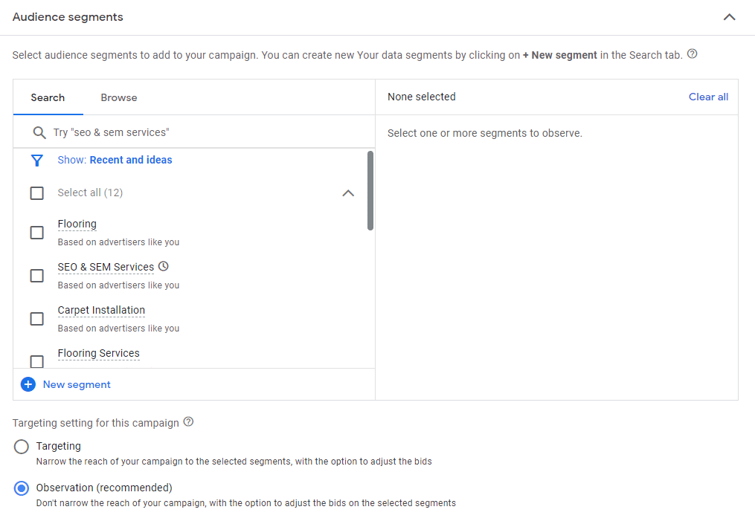Open help icon next to Targeting setting
This screenshot has height=524, width=755.
pos(189,422)
